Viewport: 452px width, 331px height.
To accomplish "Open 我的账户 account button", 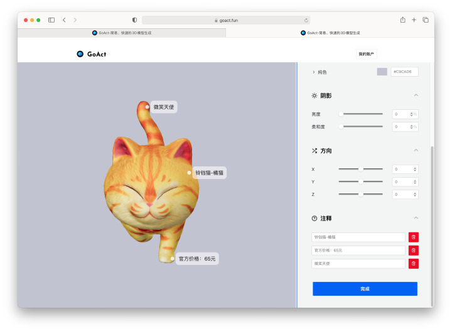I will pos(366,54).
